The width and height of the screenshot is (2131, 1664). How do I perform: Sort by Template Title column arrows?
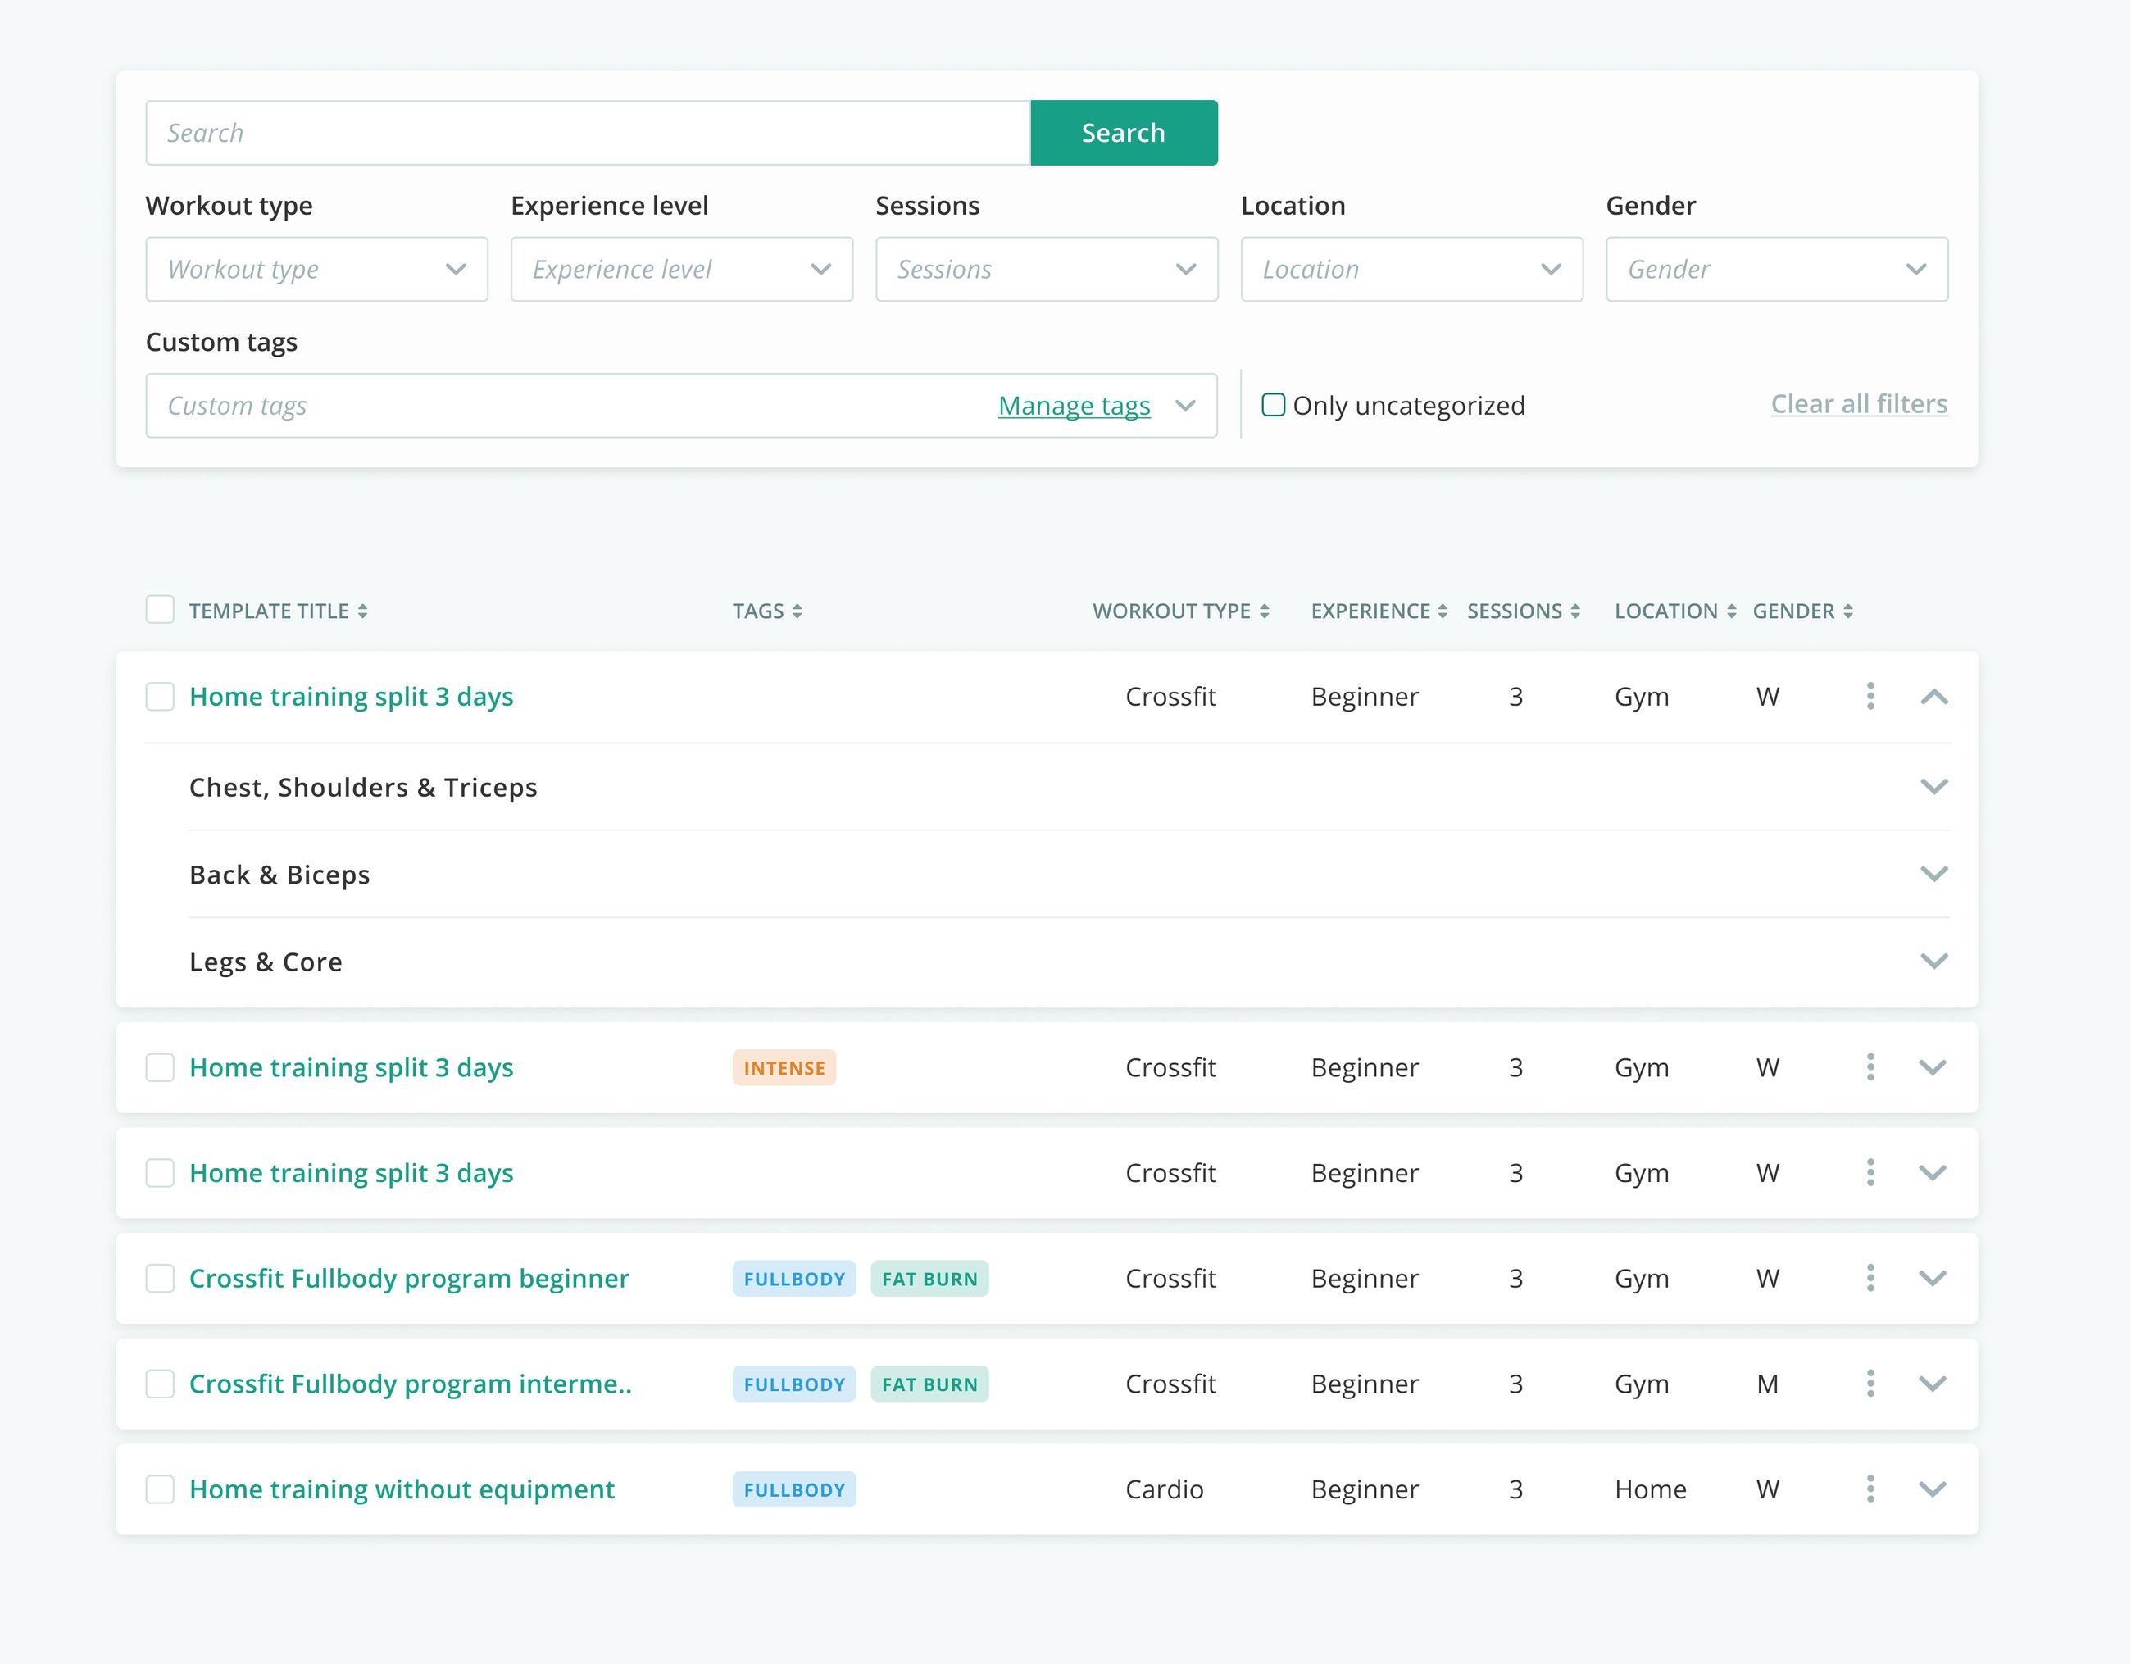pyautogui.click(x=362, y=611)
